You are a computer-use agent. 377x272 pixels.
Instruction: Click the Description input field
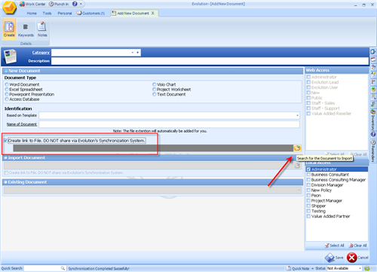[x=210, y=61]
